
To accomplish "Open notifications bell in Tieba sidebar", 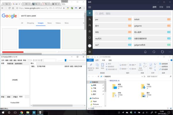I will [90, 37].
